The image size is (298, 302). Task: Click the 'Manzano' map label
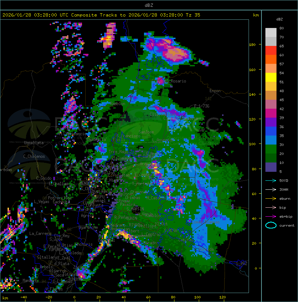[30, 280]
